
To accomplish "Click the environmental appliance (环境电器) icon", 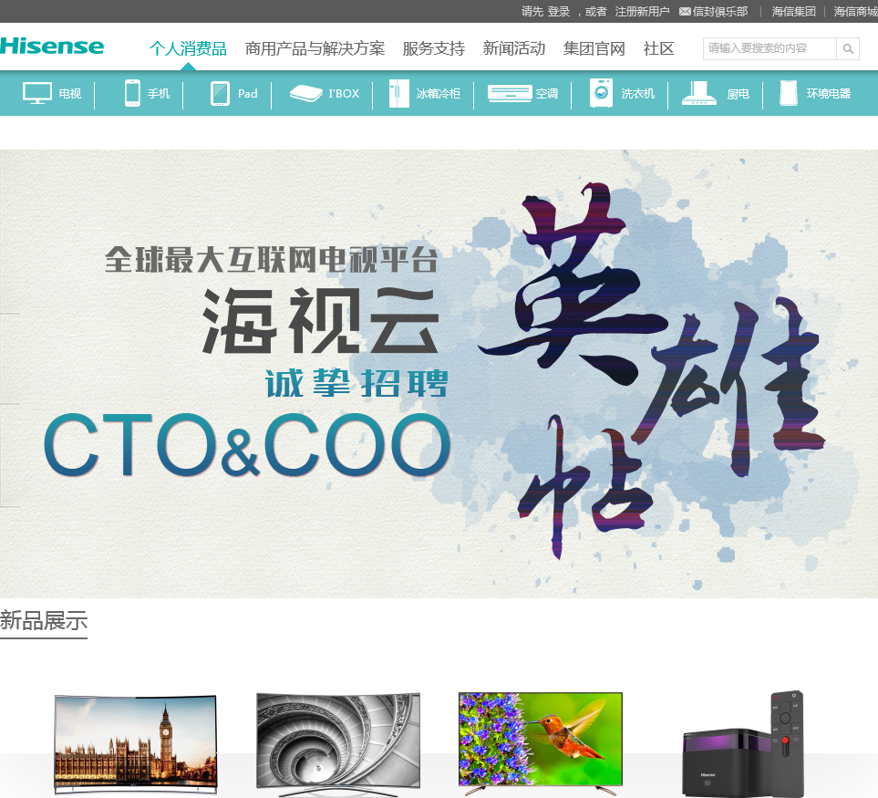I will coord(788,93).
